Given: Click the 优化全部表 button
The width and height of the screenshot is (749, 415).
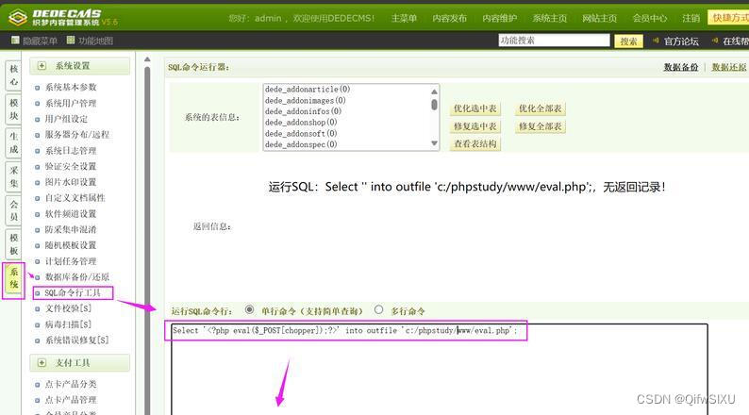Looking at the screenshot, I should (541, 108).
